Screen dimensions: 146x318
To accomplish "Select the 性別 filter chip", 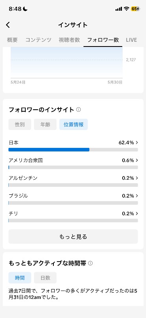I will pyautogui.click(x=20, y=124).
